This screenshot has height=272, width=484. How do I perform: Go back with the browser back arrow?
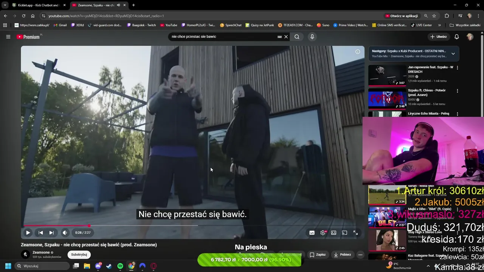(x=5, y=16)
